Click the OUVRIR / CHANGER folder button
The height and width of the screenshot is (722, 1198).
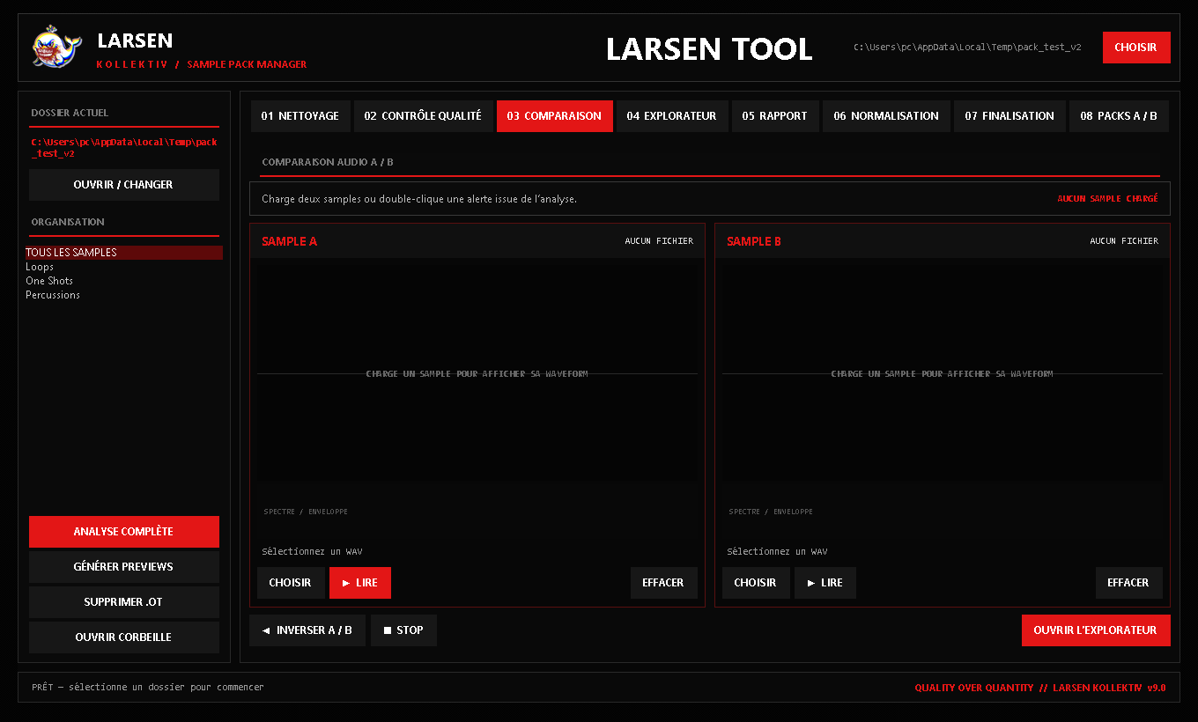[124, 185]
